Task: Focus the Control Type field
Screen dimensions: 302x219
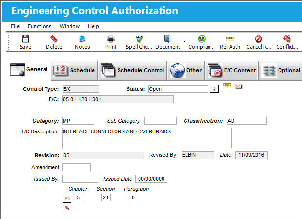Action: tap(81, 89)
